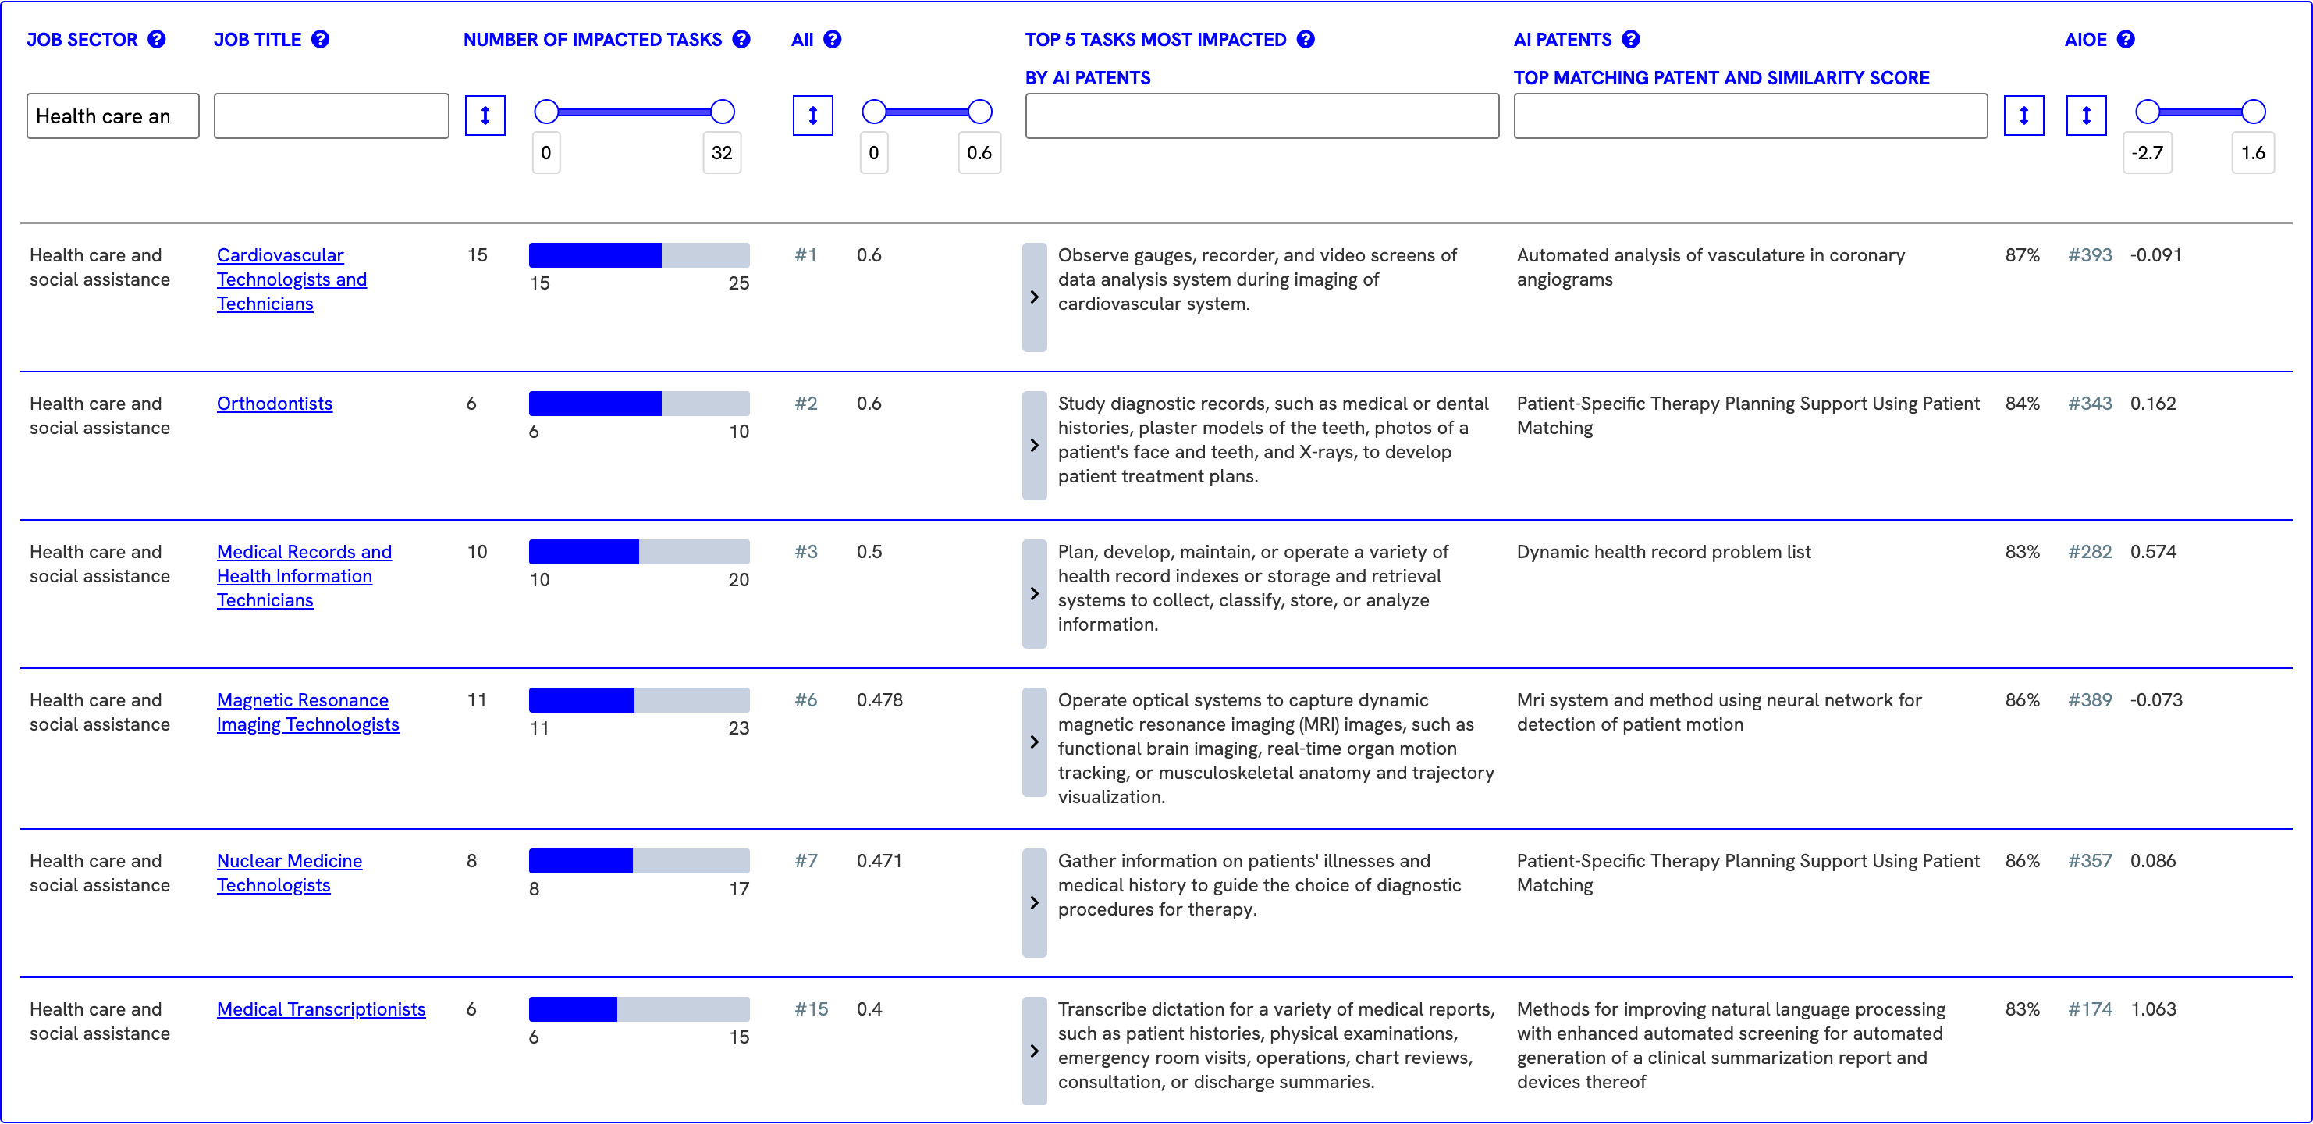Image resolution: width=2313 pixels, height=1124 pixels.
Task: Expand tasks for Medical Transcriptionists row
Action: tap(1035, 1051)
